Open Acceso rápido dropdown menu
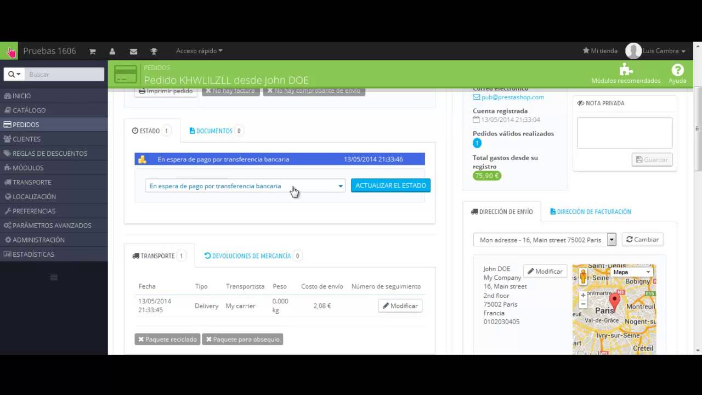 pyautogui.click(x=199, y=51)
